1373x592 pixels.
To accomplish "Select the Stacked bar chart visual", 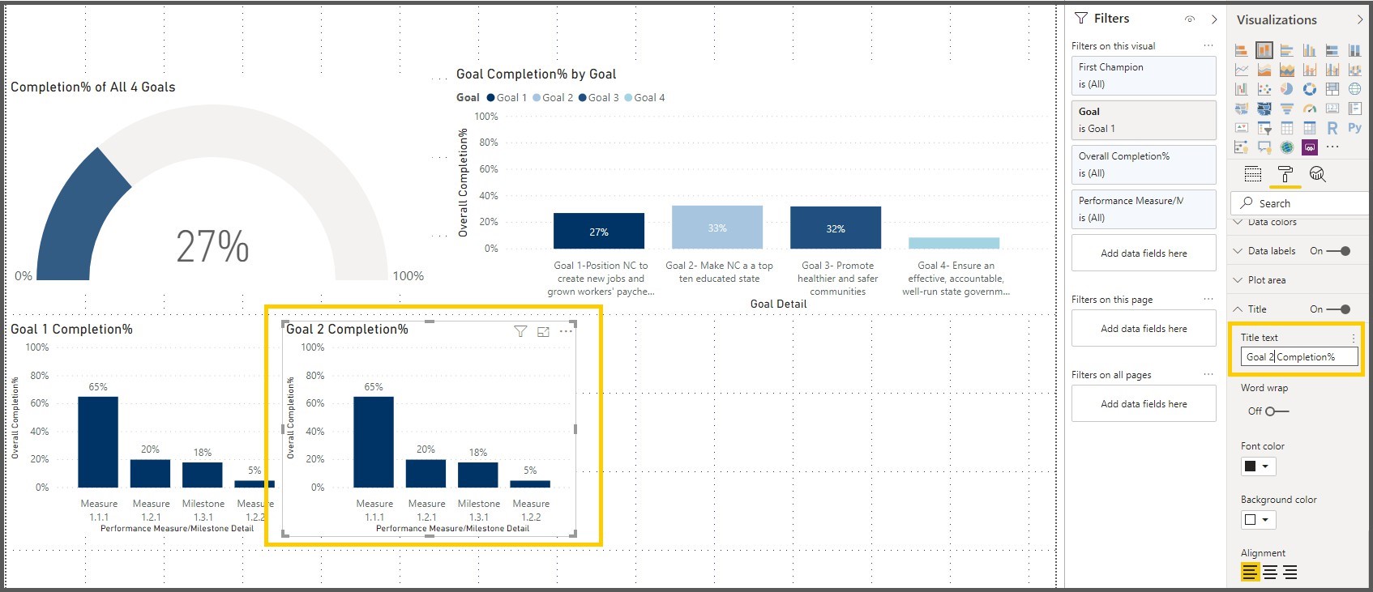I will click(1241, 50).
